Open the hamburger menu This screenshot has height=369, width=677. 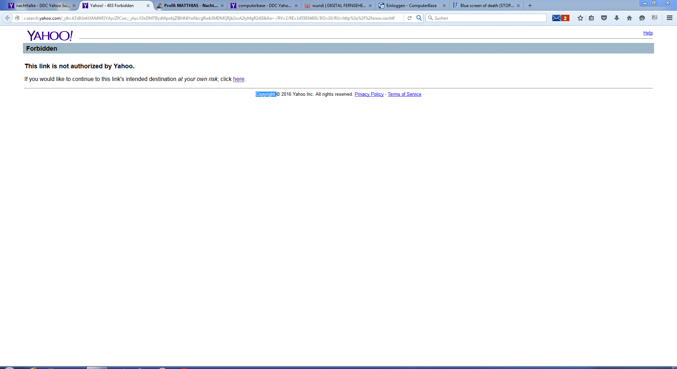click(670, 18)
